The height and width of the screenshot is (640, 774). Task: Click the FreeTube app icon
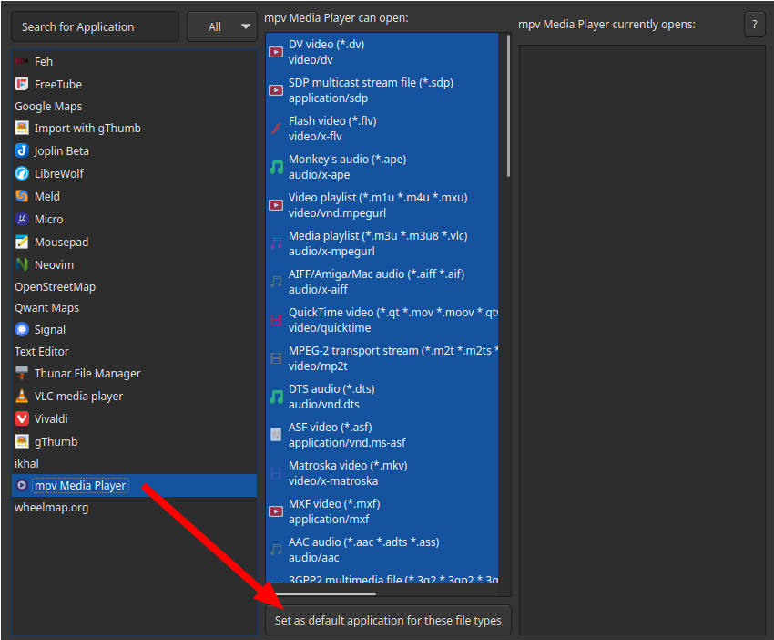[20, 84]
